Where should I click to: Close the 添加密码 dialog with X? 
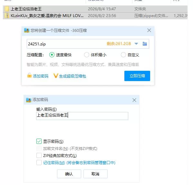(134, 100)
